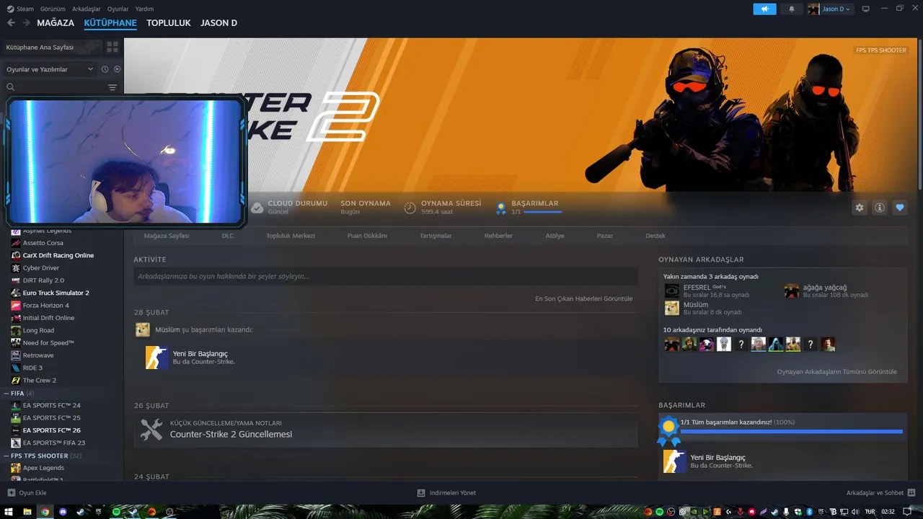This screenshot has height=519, width=923.
Task: Open Arkadaşlar menu
Action: tap(87, 9)
